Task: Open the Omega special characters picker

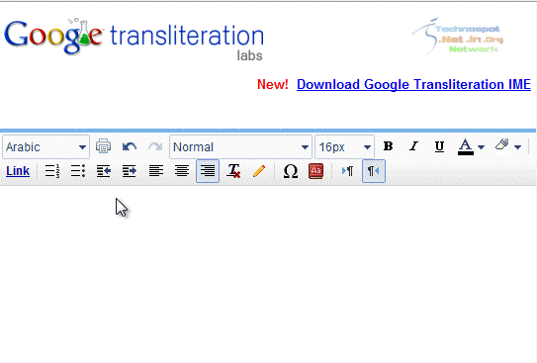Action: [x=291, y=170]
